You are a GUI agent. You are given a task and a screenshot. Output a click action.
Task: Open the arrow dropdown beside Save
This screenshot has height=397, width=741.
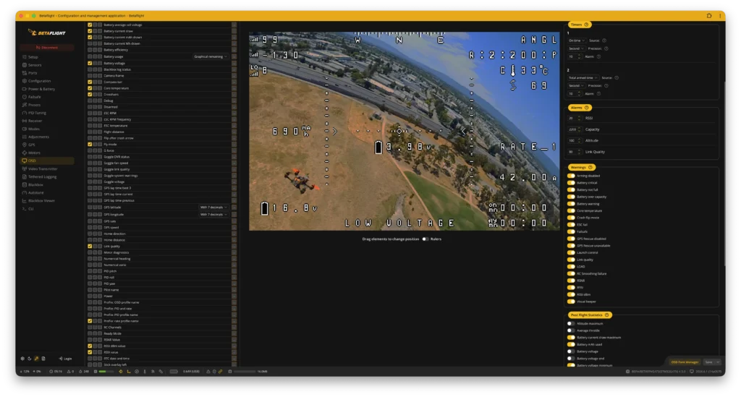click(x=718, y=362)
